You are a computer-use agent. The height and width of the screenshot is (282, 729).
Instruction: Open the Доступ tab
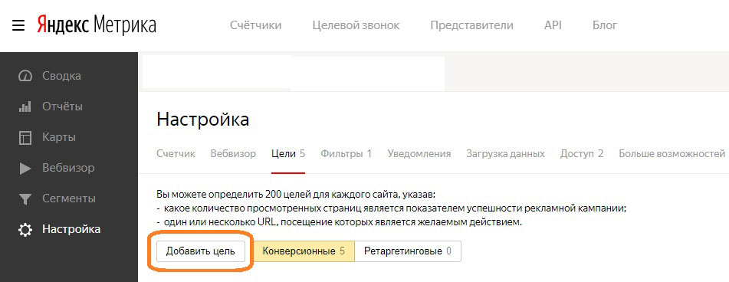[582, 154]
